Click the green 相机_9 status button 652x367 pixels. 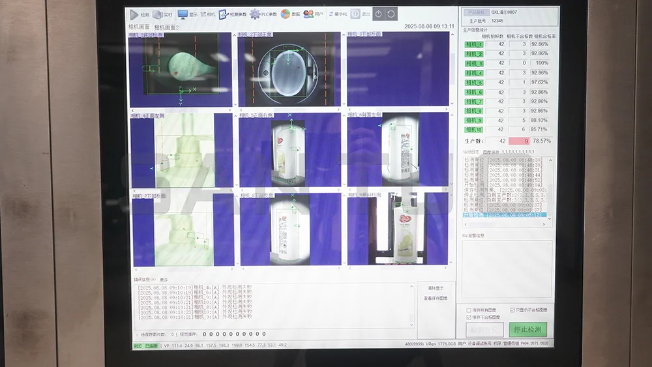pyautogui.click(x=473, y=121)
